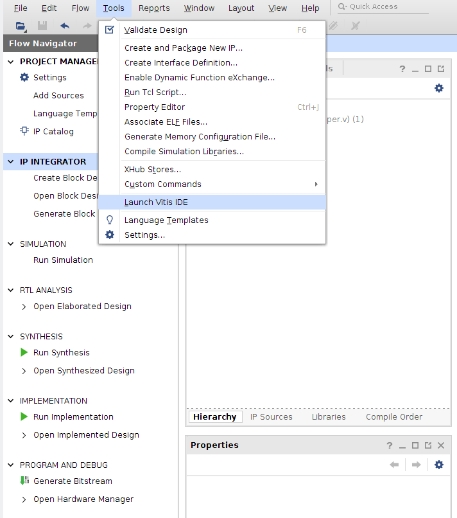Click the green Run Synthesis play icon
Image resolution: width=457 pixels, height=518 pixels.
[x=24, y=352]
